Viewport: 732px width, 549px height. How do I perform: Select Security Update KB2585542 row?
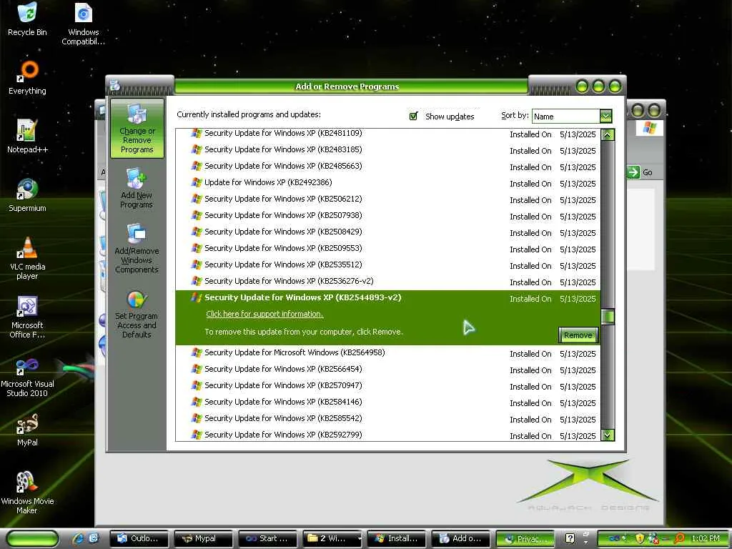388,418
